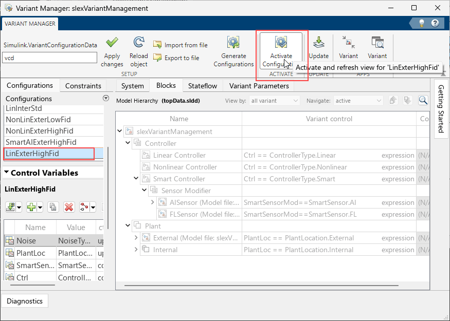The width and height of the screenshot is (450, 321).
Task: Click the Reload object icon
Action: 139,42
